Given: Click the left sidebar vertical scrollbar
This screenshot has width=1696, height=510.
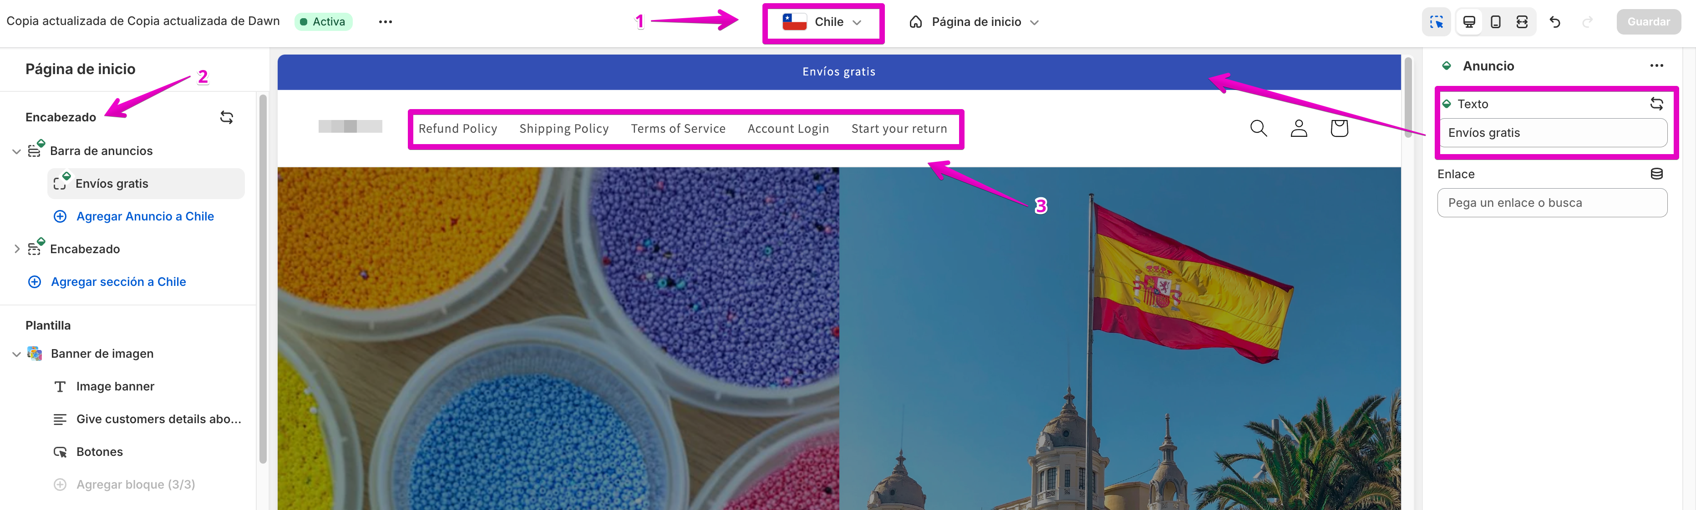Looking at the screenshot, I should [x=264, y=279].
